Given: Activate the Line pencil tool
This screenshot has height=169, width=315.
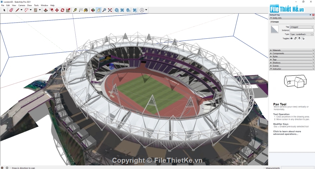Looking at the screenshot, I should (18, 10).
